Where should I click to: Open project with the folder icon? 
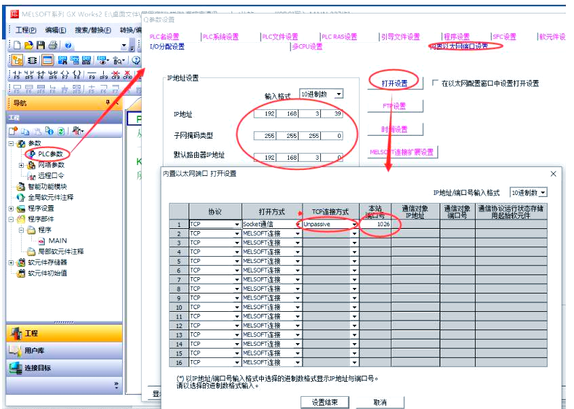[x=28, y=46]
